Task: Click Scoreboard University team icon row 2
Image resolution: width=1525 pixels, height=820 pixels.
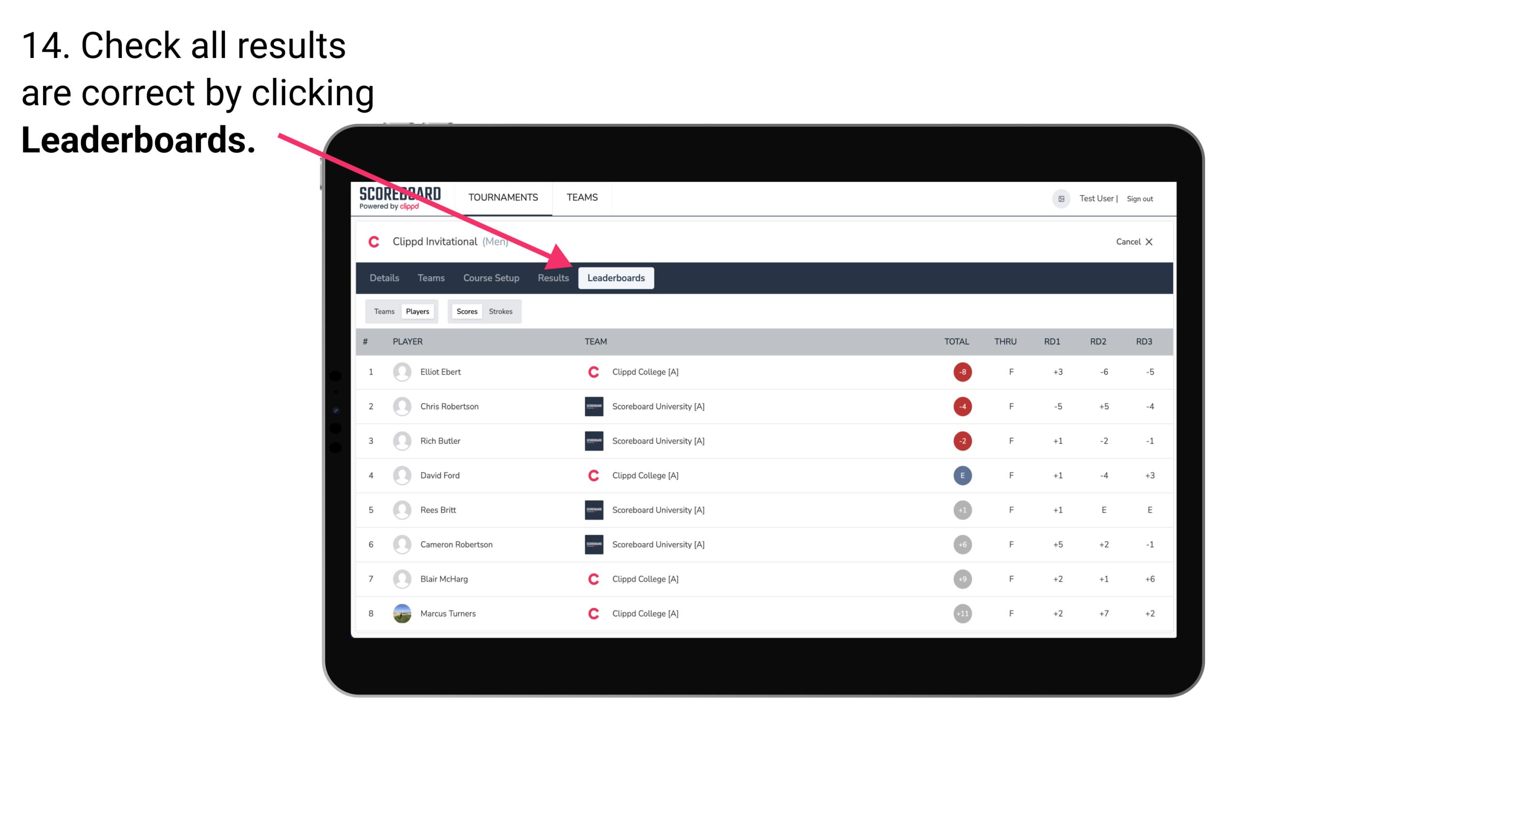Action: (592, 406)
